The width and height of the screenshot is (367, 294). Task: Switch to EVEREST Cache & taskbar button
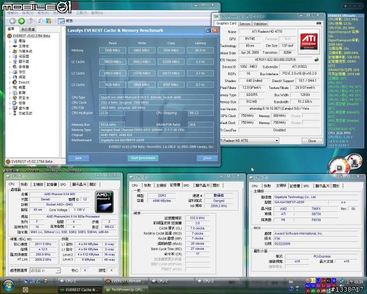click(80, 289)
